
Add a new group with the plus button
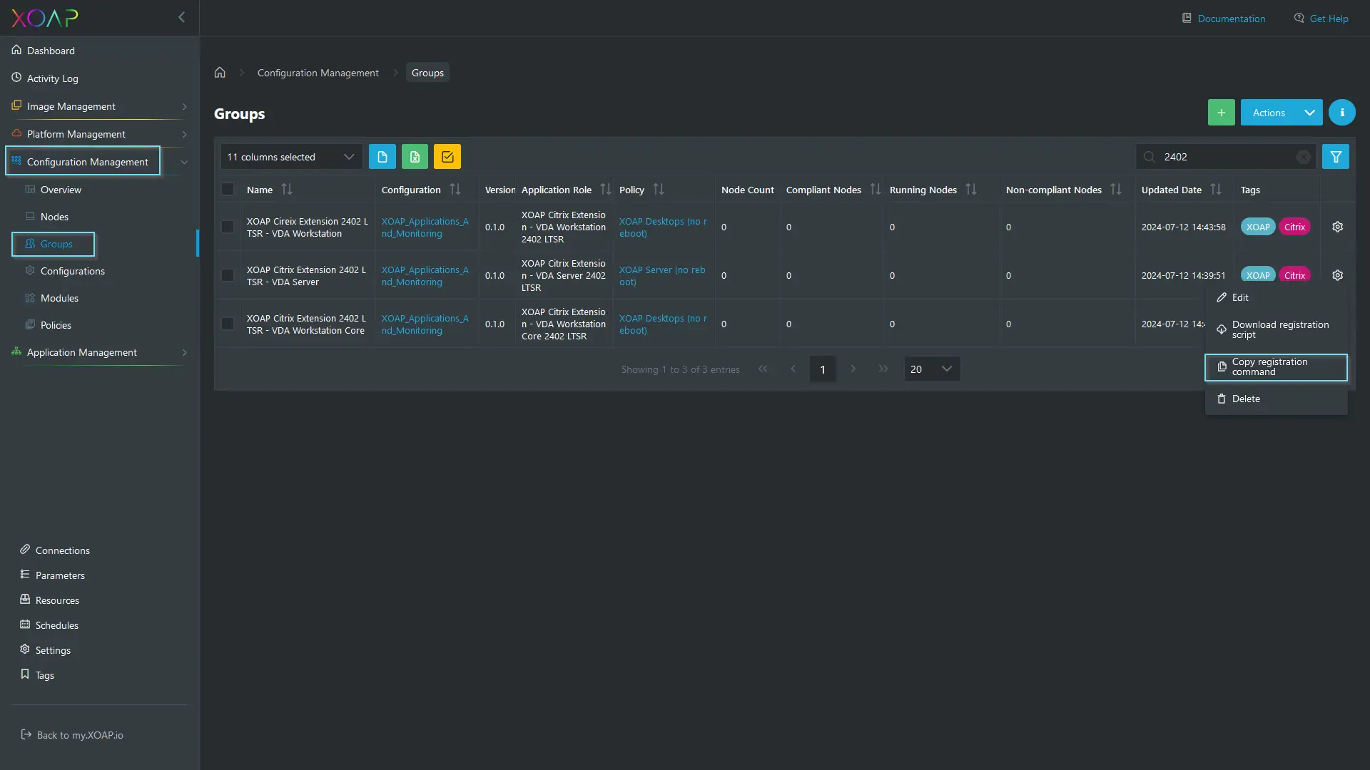click(1221, 113)
